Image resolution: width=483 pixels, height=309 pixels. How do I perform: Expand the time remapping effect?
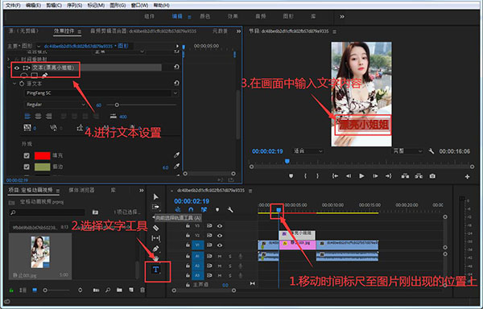(9, 59)
